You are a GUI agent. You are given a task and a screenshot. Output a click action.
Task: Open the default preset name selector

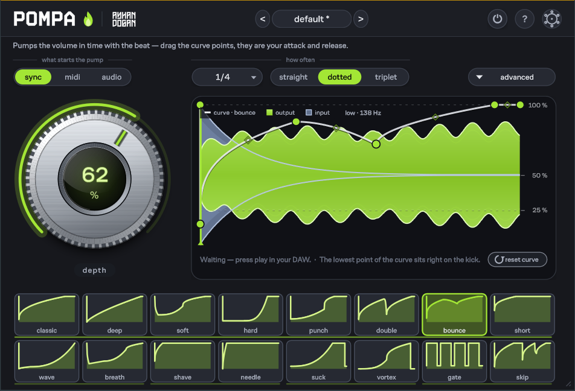click(x=312, y=19)
